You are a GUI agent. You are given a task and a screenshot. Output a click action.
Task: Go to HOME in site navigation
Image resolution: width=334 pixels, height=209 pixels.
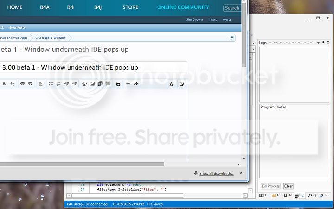pos(15,7)
